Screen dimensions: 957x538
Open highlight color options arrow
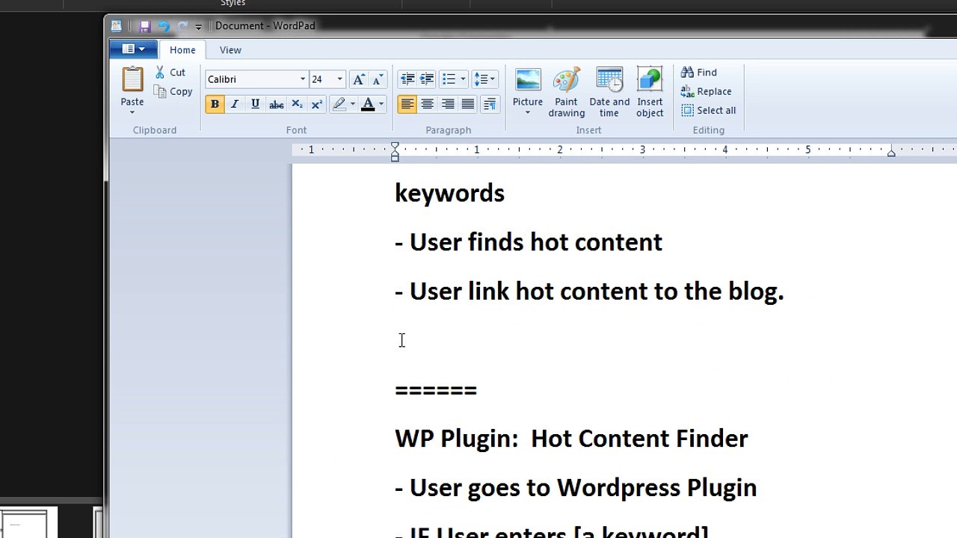pos(353,105)
